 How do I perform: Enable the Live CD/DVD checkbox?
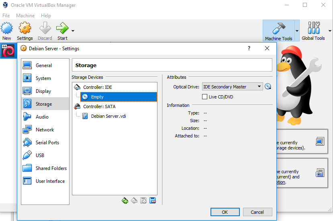click(204, 97)
